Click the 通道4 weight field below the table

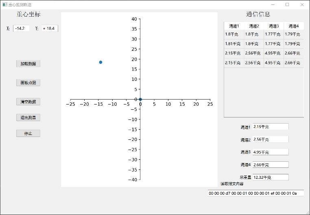[270, 165]
